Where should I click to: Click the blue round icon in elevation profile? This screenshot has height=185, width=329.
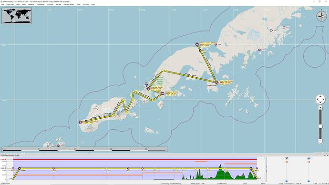tap(308, 158)
